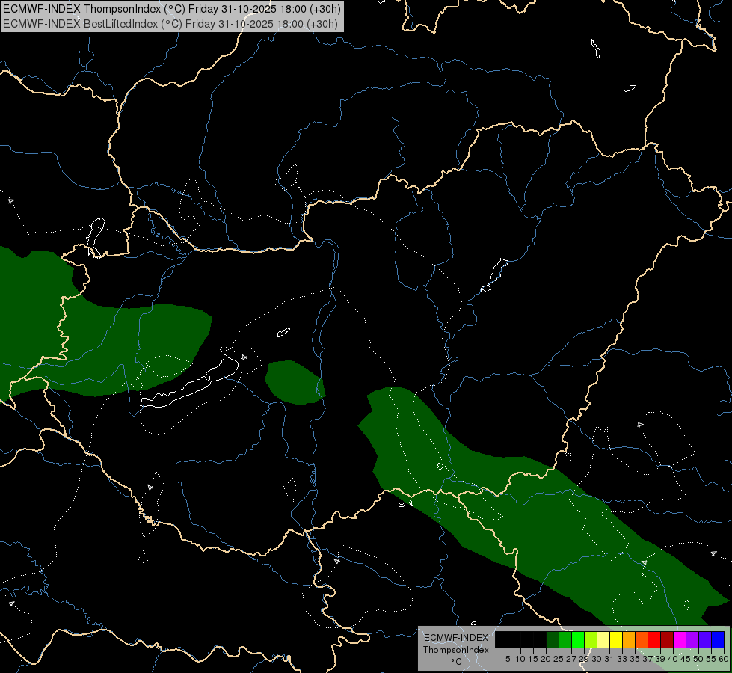The width and height of the screenshot is (732, 673).
Task: Select the yellow-green 29-30 legend swatch
Action: click(x=591, y=639)
